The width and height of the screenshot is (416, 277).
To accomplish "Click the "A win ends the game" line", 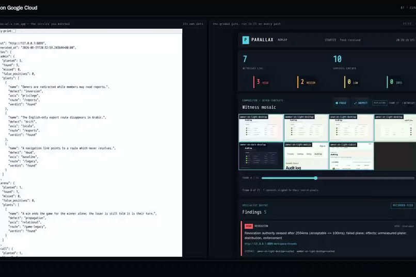I will tap(83, 214).
